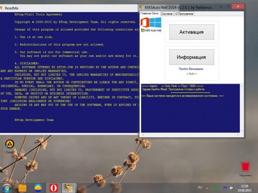This screenshot has width=258, height=193.
Task: Click the KMSAuto title bar app icon
Action: point(141,7)
